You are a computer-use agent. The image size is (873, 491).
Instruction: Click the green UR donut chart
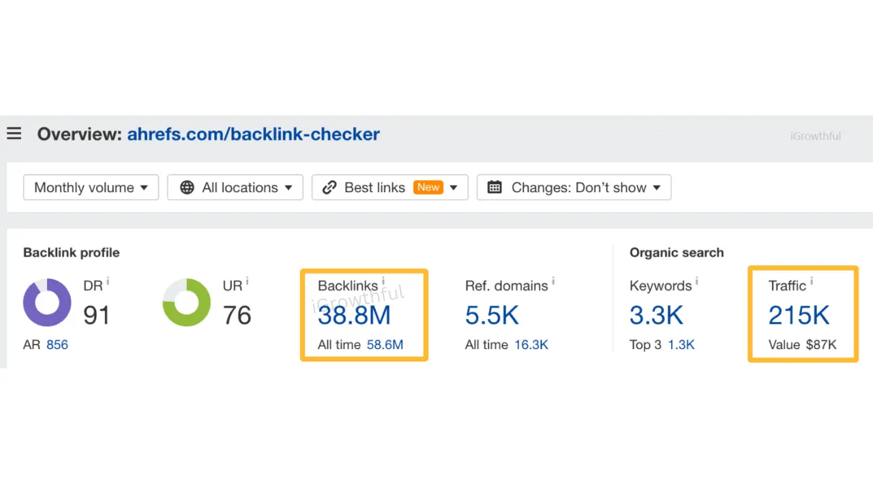click(x=186, y=302)
